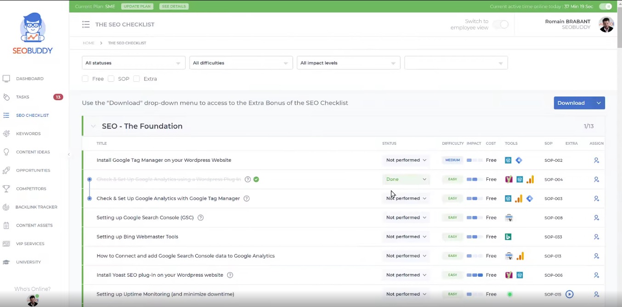
Task: Open the hamburger menu beside The SEO Checklist
Action: tap(86, 24)
